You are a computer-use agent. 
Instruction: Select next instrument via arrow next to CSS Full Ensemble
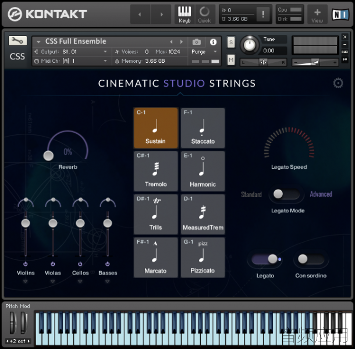182,42
